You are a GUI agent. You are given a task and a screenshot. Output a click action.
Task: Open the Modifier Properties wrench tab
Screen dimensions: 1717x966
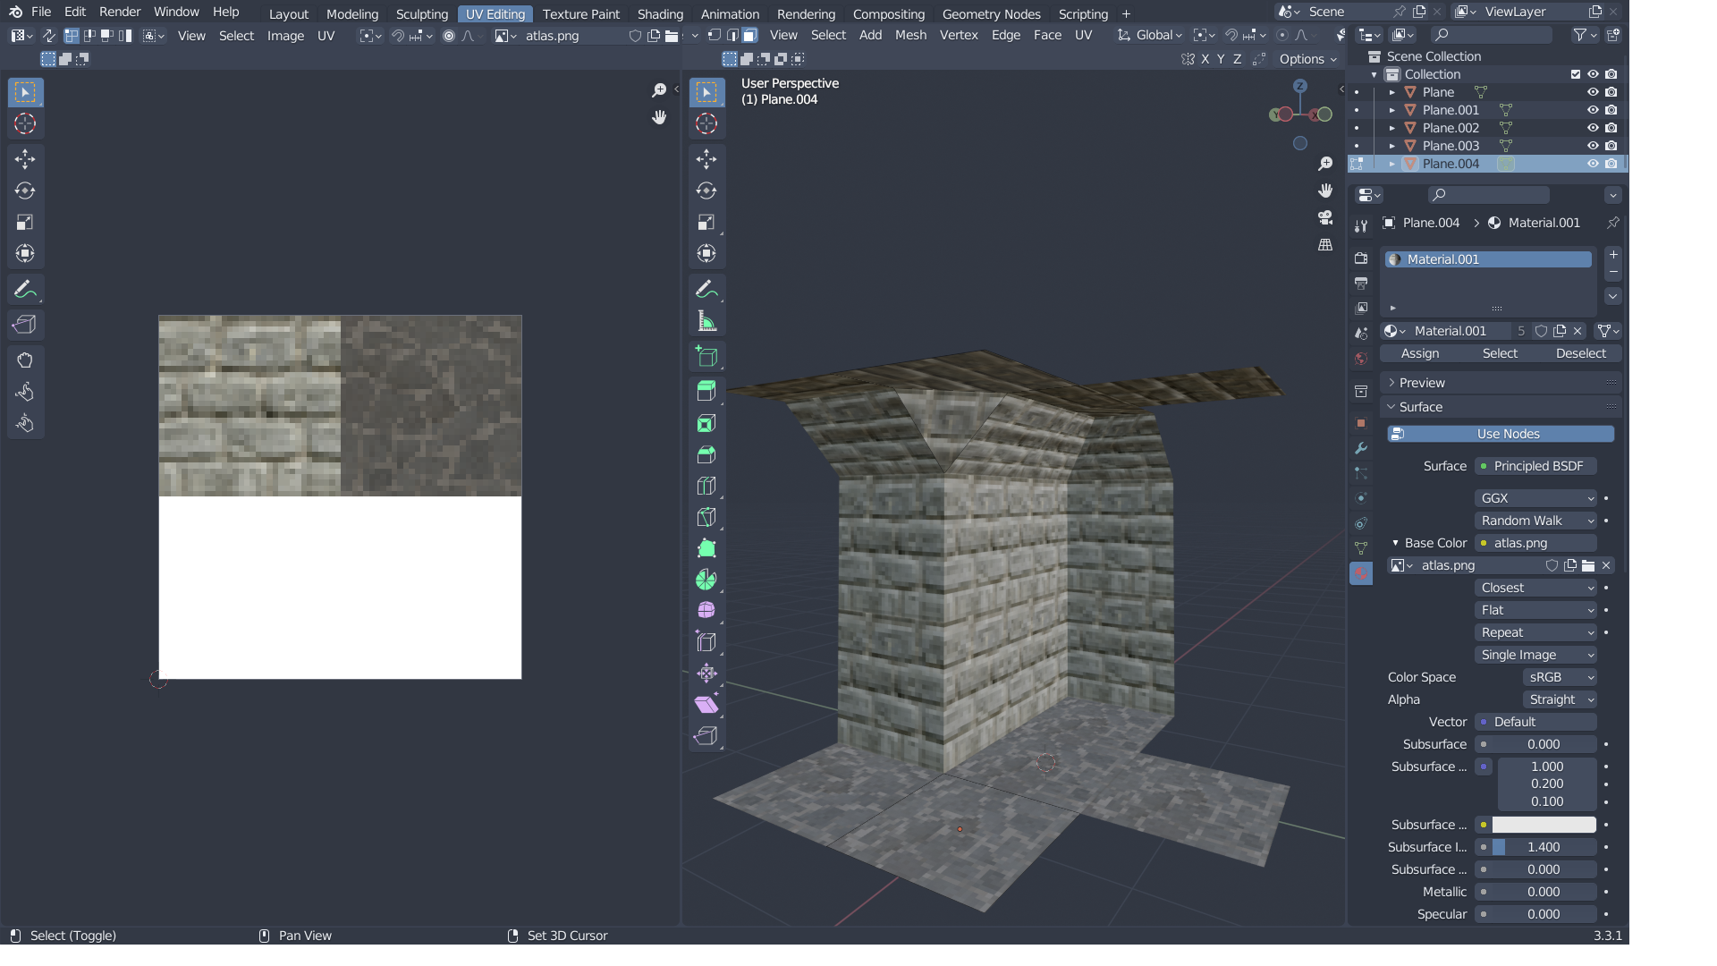coord(1361,448)
